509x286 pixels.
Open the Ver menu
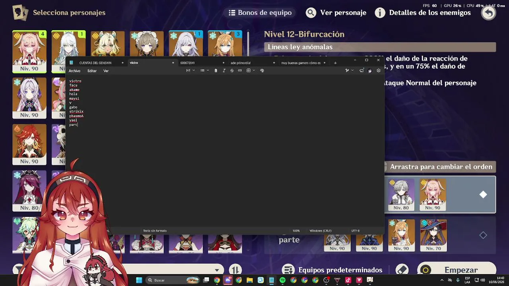point(106,71)
